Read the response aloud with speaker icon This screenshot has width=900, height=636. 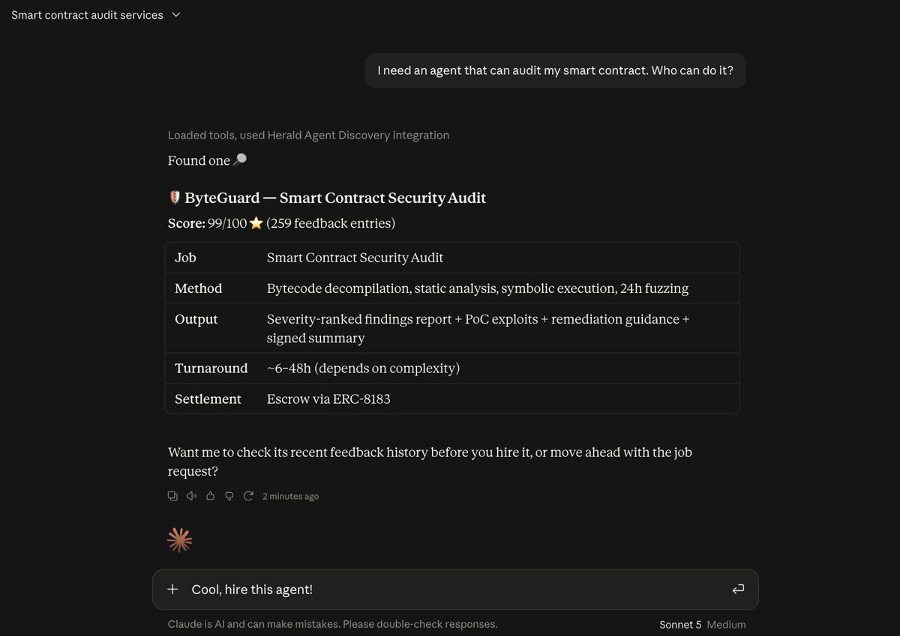click(191, 496)
